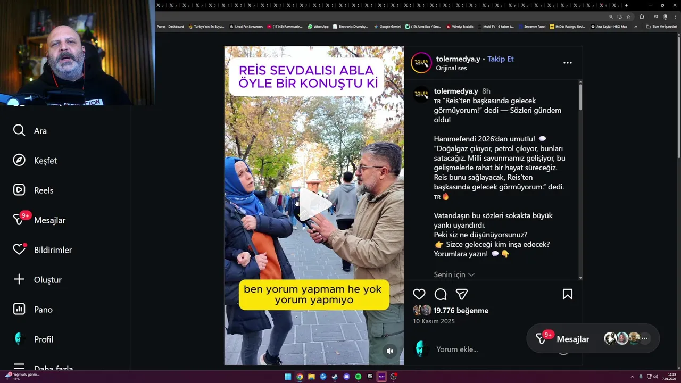Open the Livad For Streamers bookmark
Screen dimensions: 681x383
[246, 27]
